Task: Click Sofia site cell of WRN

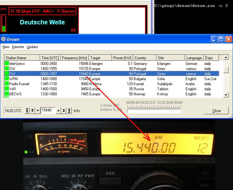Action: click(161, 79)
